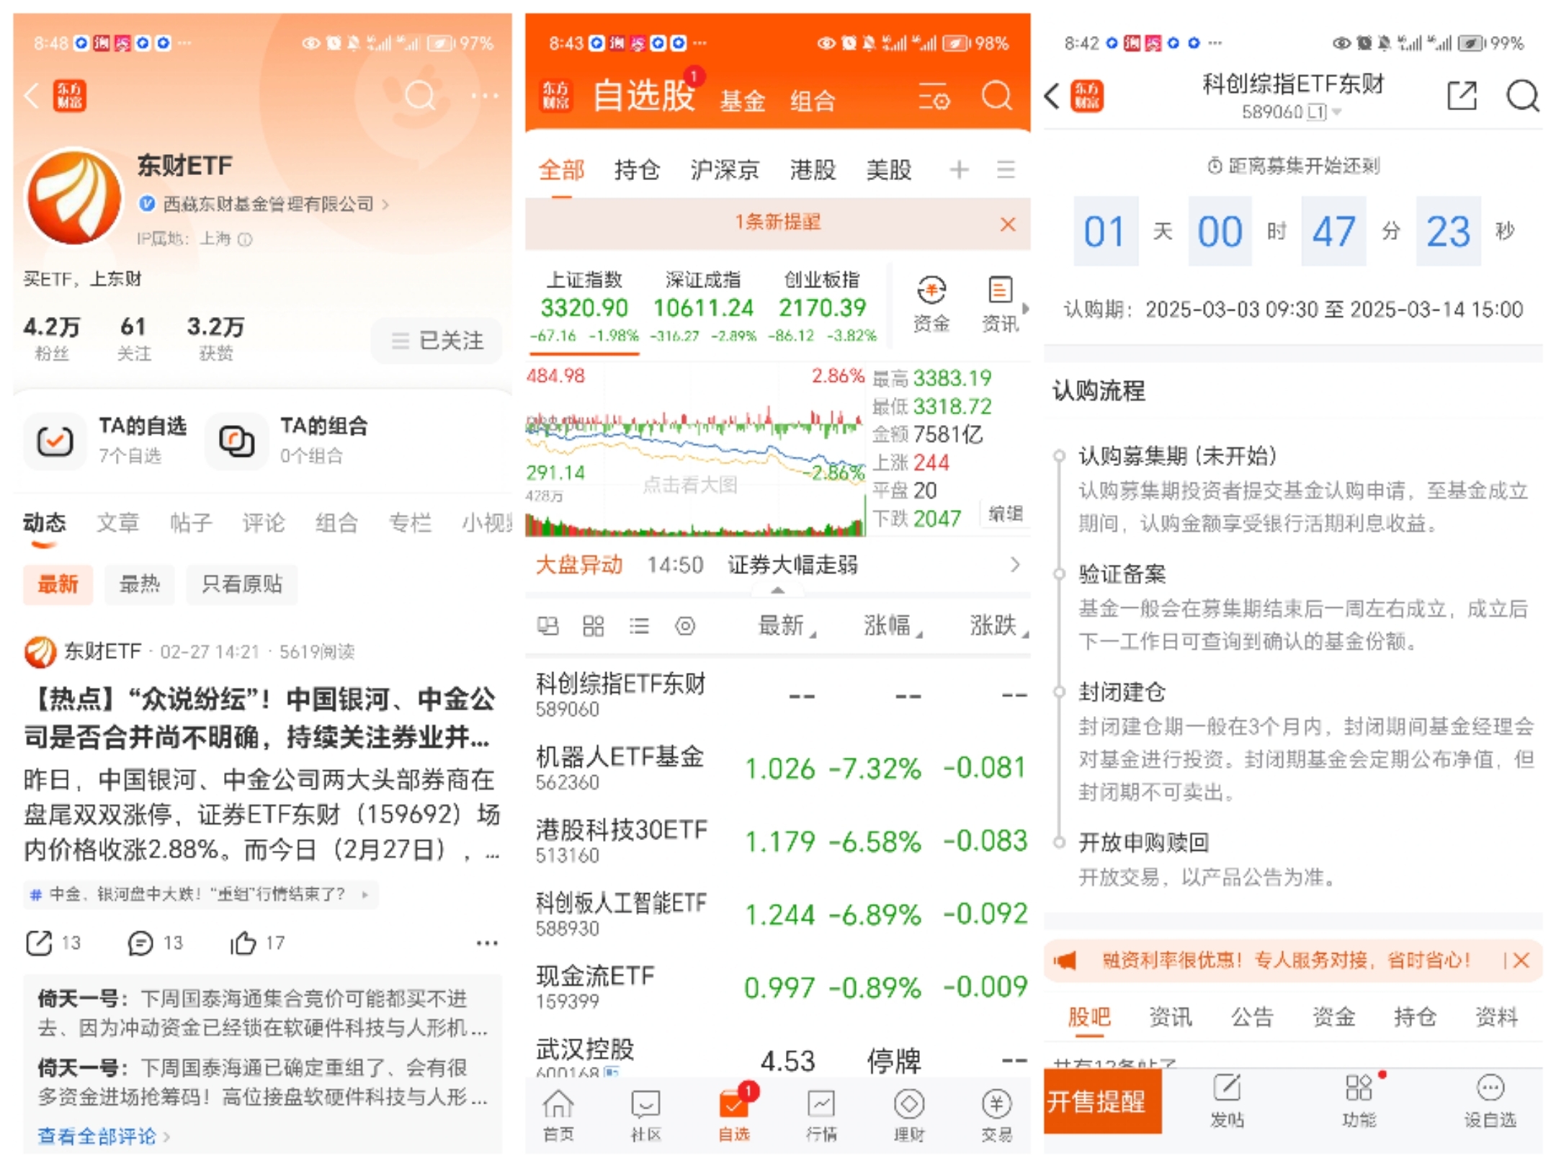1556x1167 pixels.
Task: Switch to 评论 tab on profile
Action: [x=264, y=522]
